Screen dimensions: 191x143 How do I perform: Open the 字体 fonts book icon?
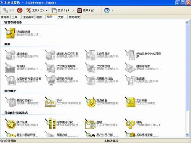click(50, 102)
